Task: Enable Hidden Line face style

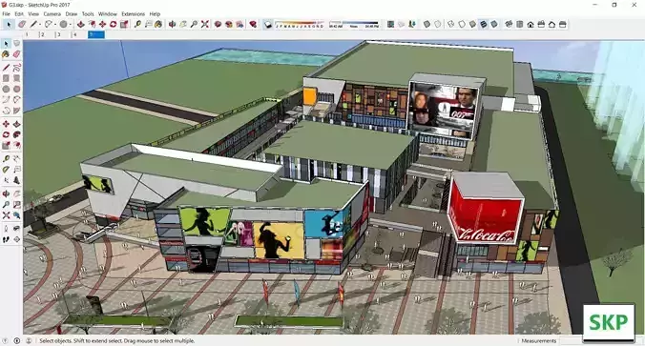Action: [462, 24]
